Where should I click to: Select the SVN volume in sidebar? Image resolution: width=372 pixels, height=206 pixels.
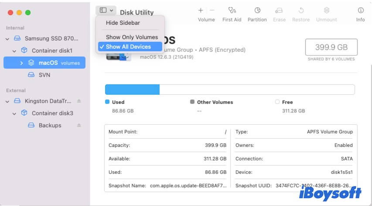click(44, 75)
